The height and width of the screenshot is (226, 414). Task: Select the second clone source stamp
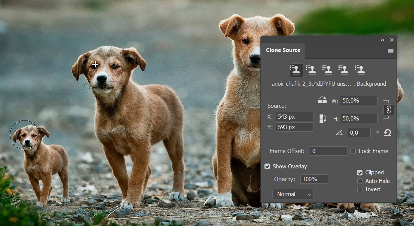[x=311, y=70]
